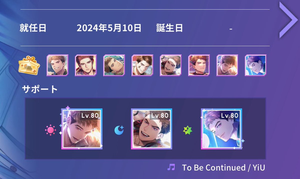Screen dimensions: 300x179
Task: Select the green star attribute icon
Action: pyautogui.click(x=188, y=130)
